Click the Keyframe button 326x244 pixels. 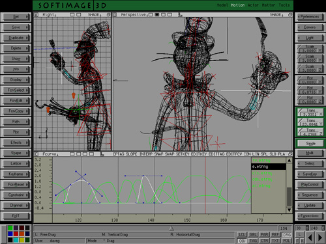[x=16, y=174]
